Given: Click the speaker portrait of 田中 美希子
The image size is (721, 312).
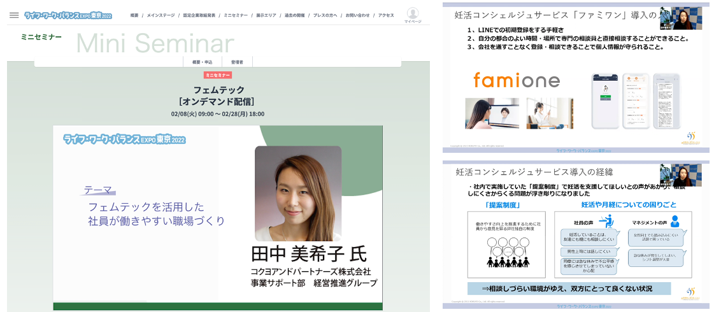Looking at the screenshot, I should pyautogui.click(x=298, y=194).
